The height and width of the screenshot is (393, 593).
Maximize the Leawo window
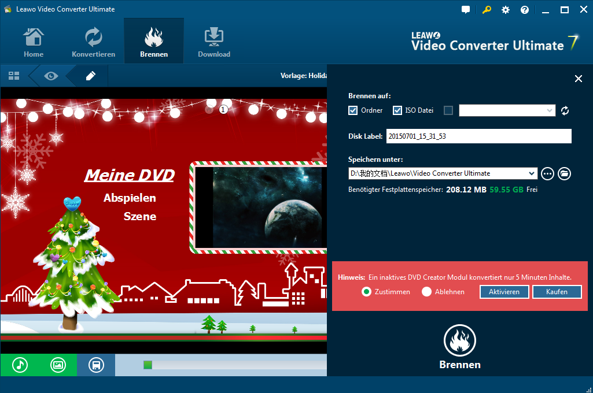565,10
